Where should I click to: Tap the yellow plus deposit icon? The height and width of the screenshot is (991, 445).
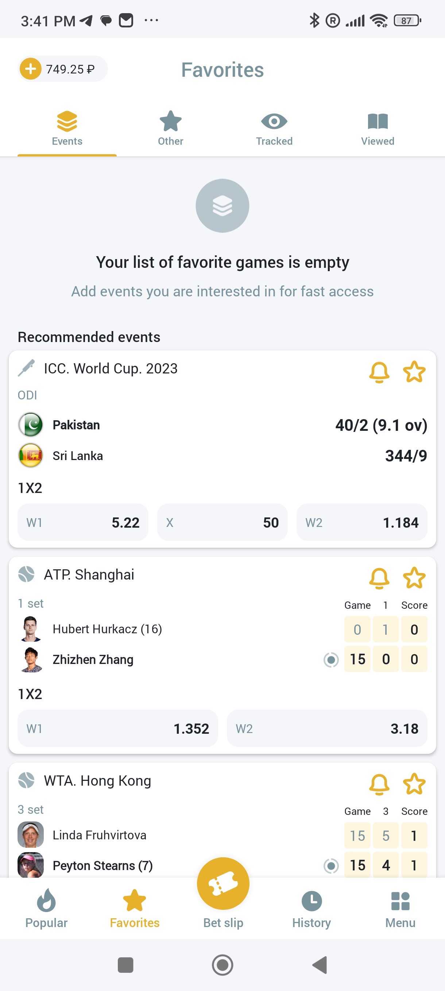[30, 69]
